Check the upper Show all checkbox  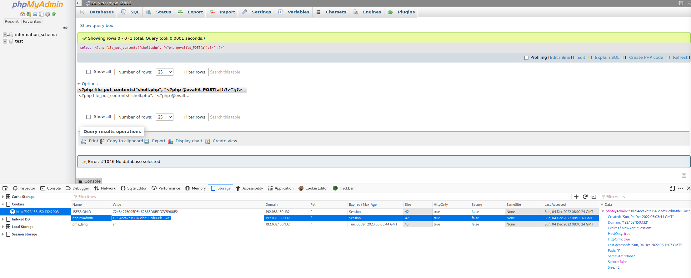(88, 72)
